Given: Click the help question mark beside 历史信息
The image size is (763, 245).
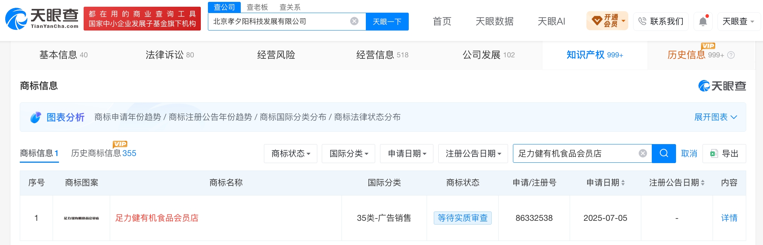Looking at the screenshot, I should coord(731,55).
